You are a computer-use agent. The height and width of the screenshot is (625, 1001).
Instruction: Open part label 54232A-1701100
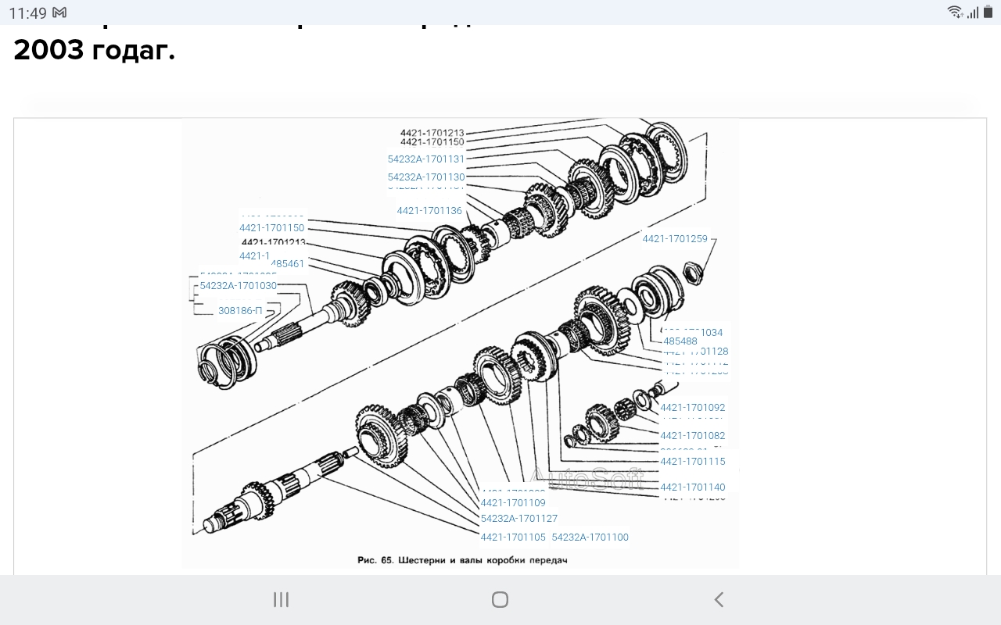[590, 537]
